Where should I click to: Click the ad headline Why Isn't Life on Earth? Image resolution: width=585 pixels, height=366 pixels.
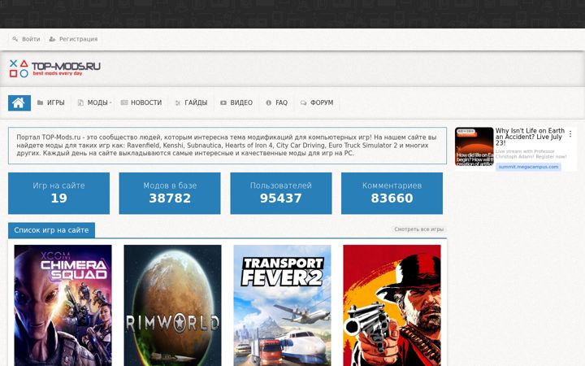pyautogui.click(x=530, y=137)
